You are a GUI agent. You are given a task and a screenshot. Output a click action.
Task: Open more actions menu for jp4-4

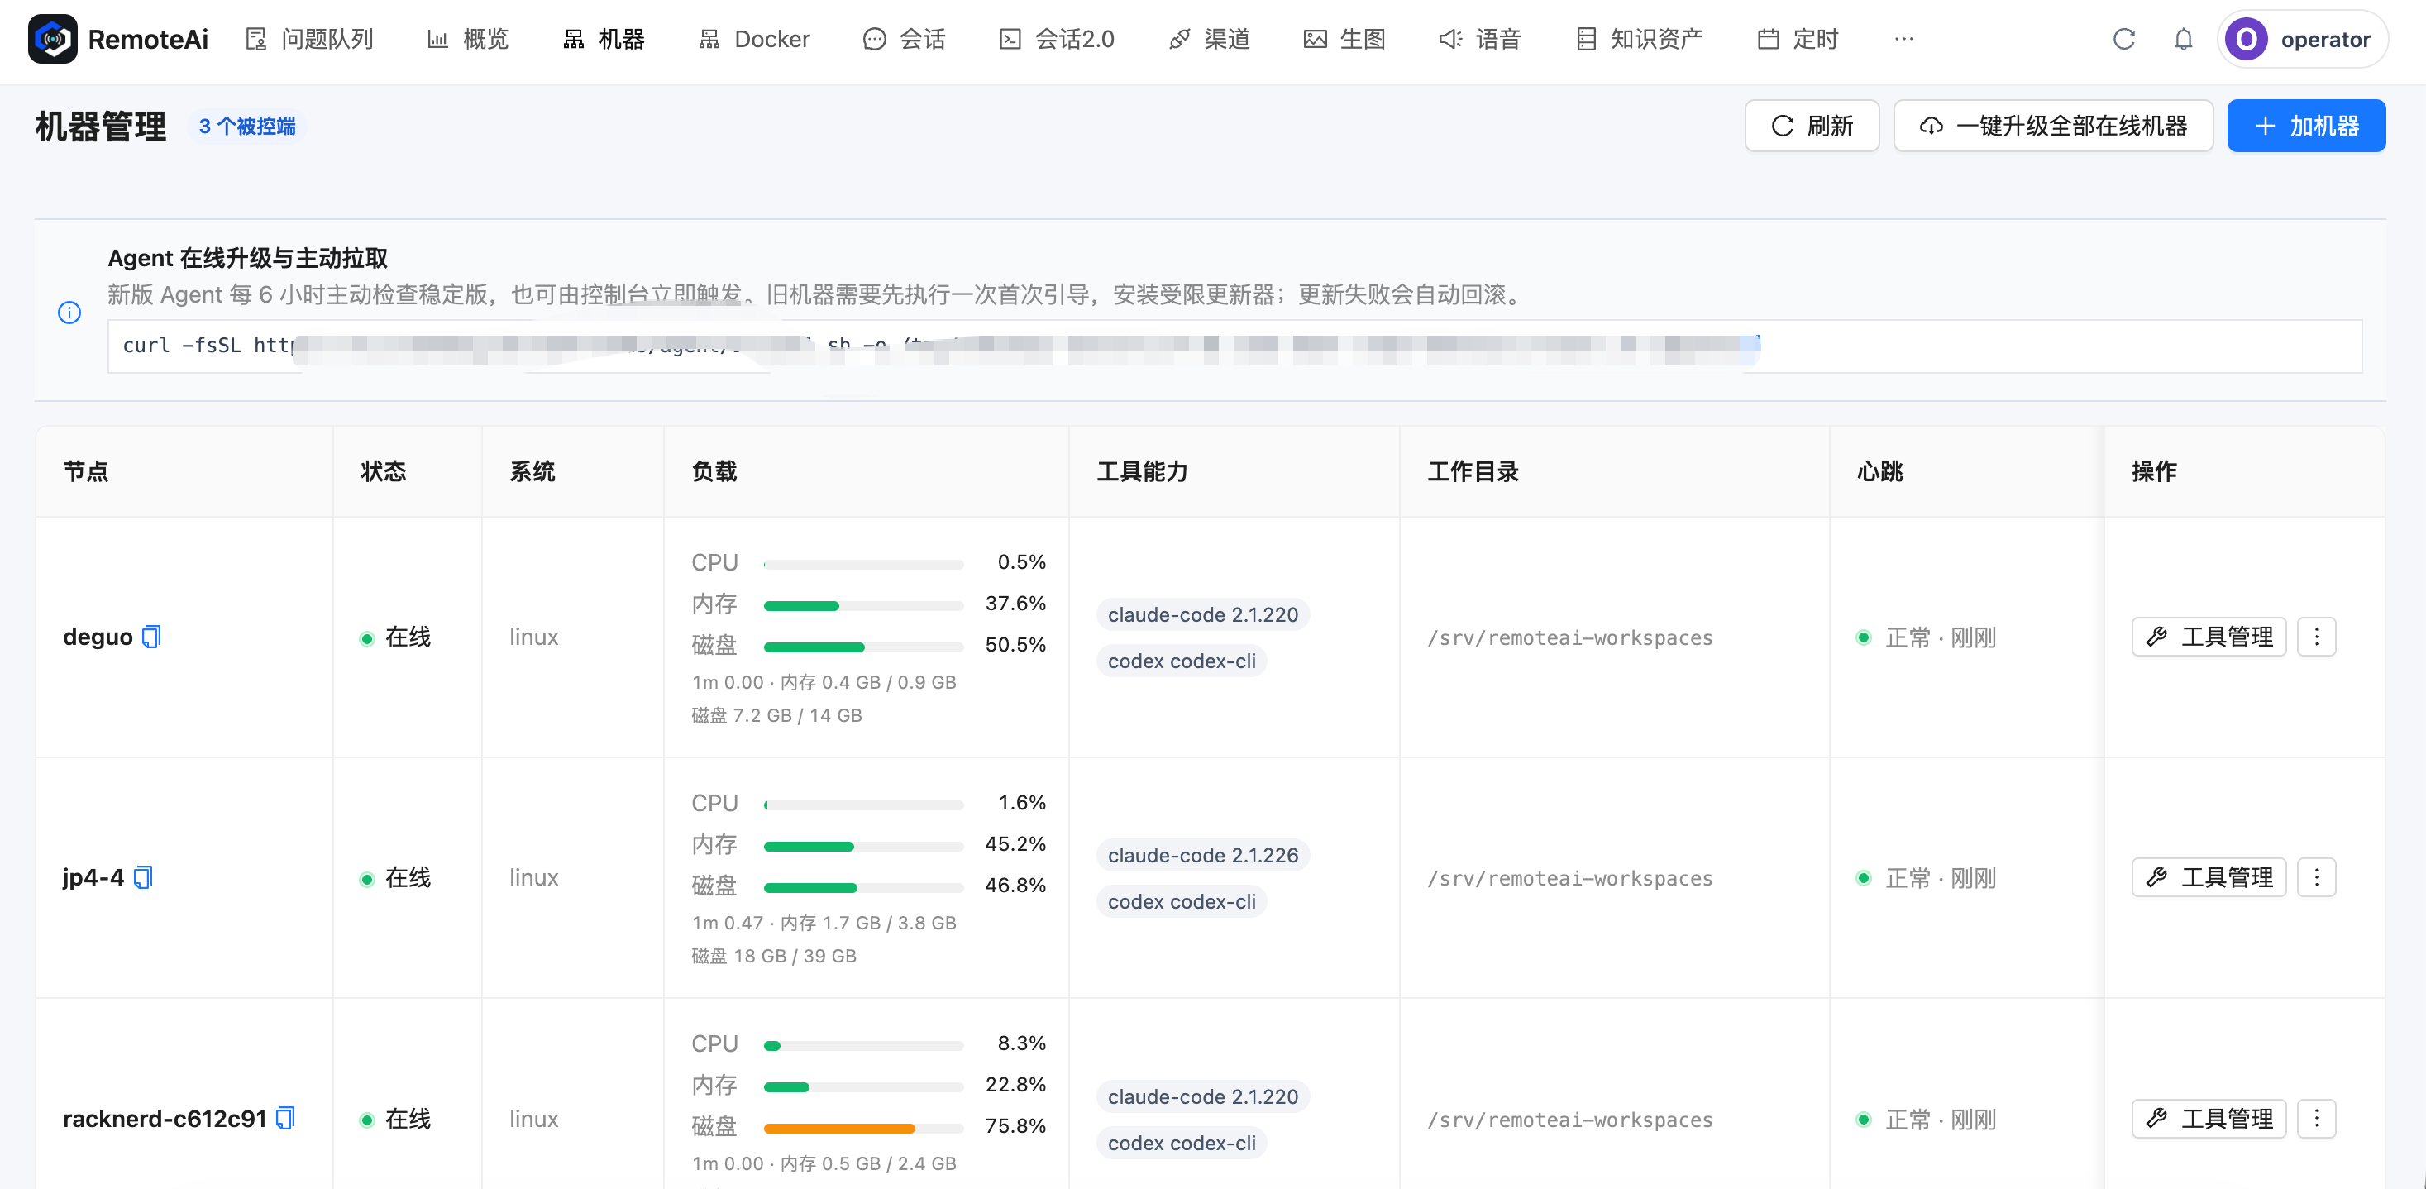(2317, 877)
